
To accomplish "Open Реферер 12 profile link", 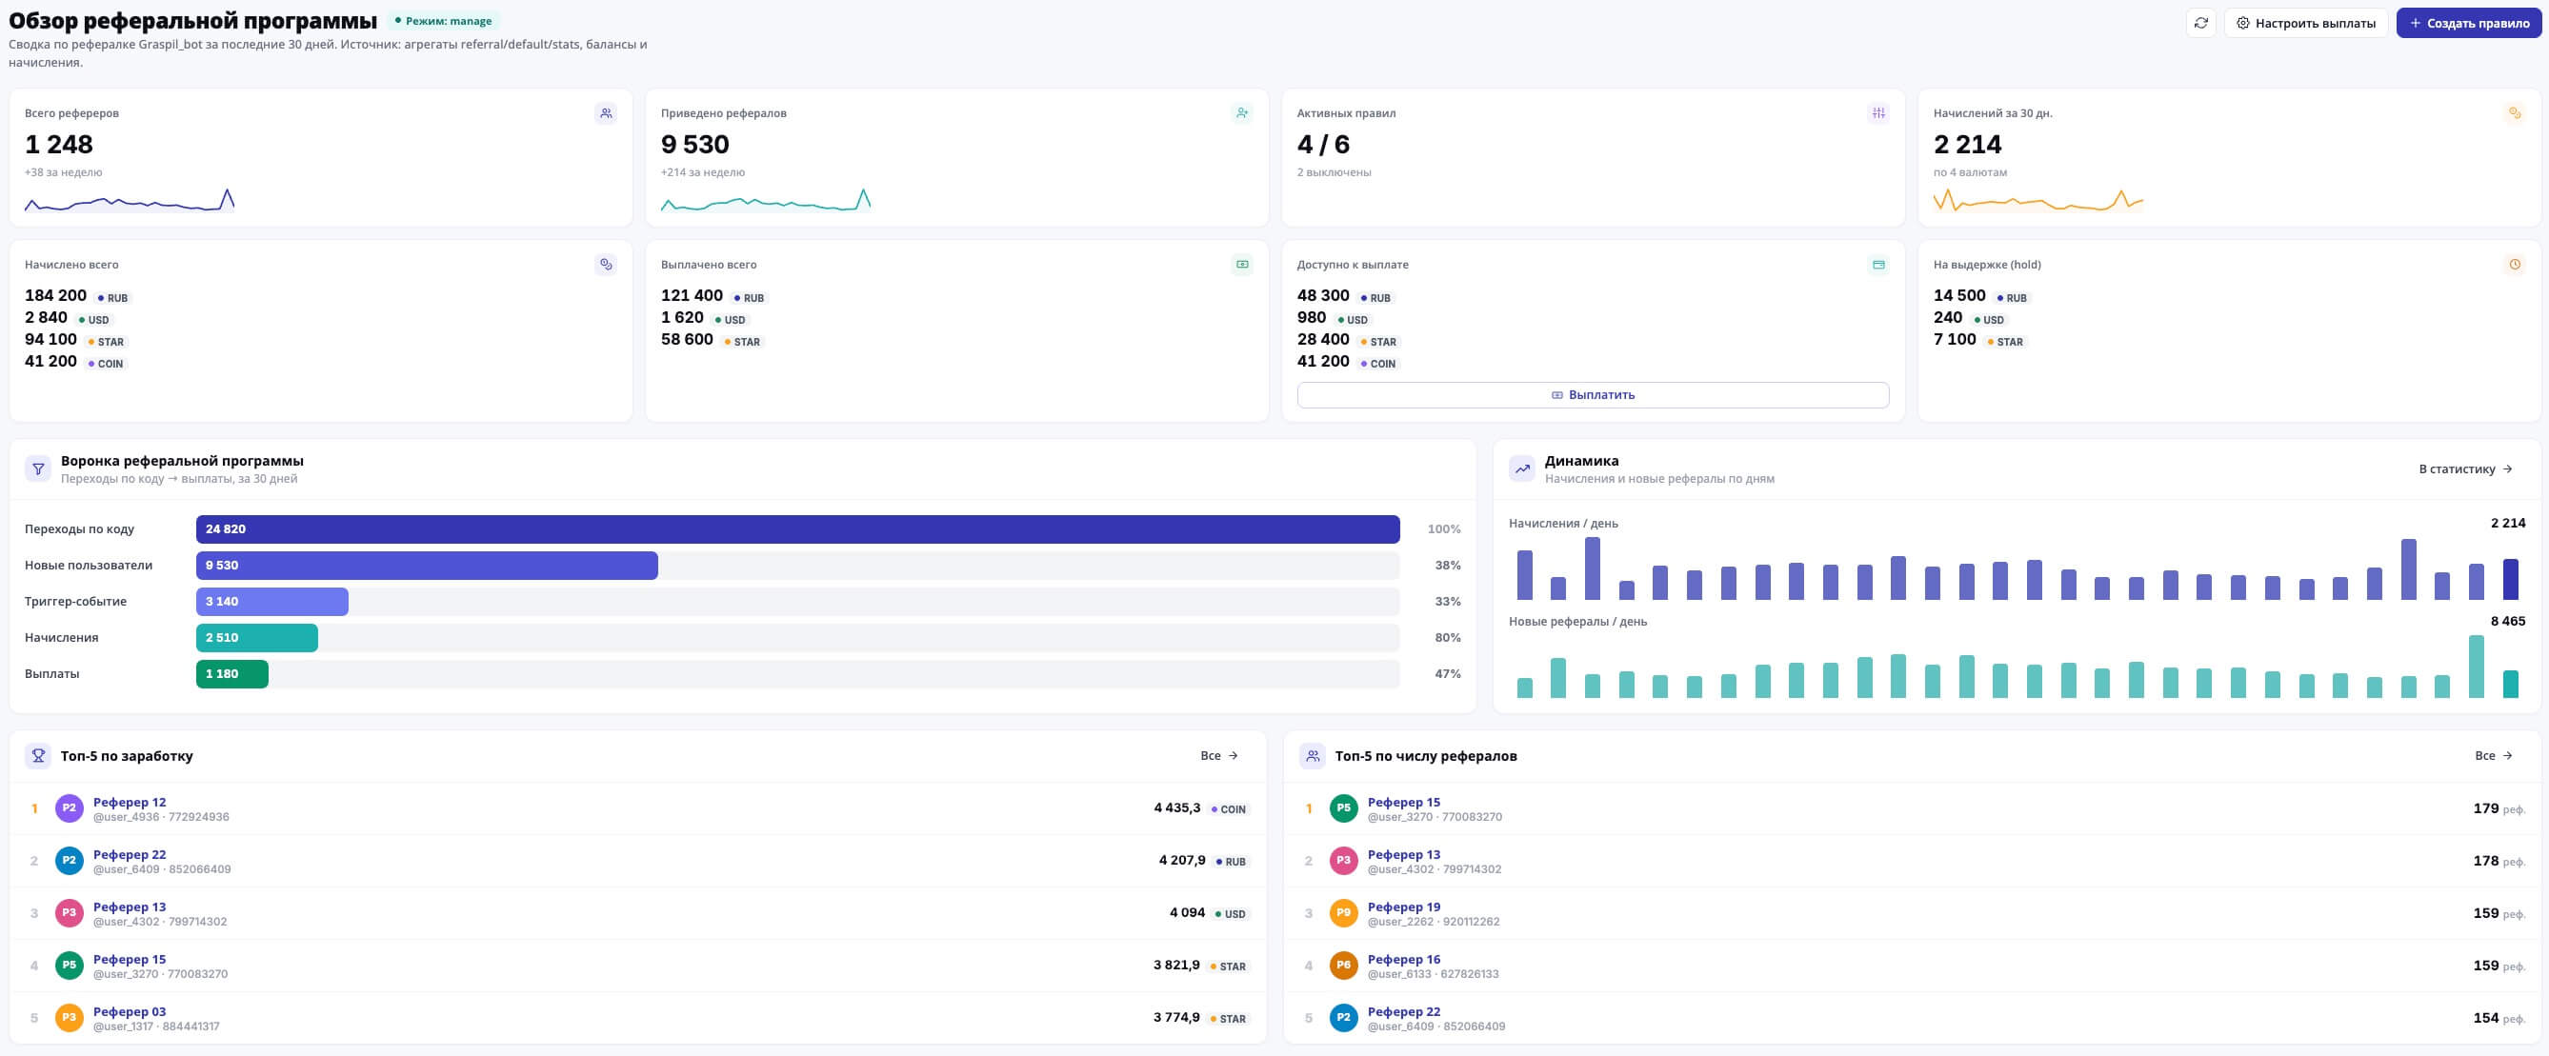I will 130,802.
